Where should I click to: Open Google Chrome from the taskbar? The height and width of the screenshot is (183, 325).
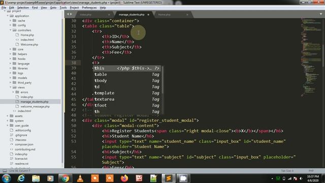coord(65,178)
